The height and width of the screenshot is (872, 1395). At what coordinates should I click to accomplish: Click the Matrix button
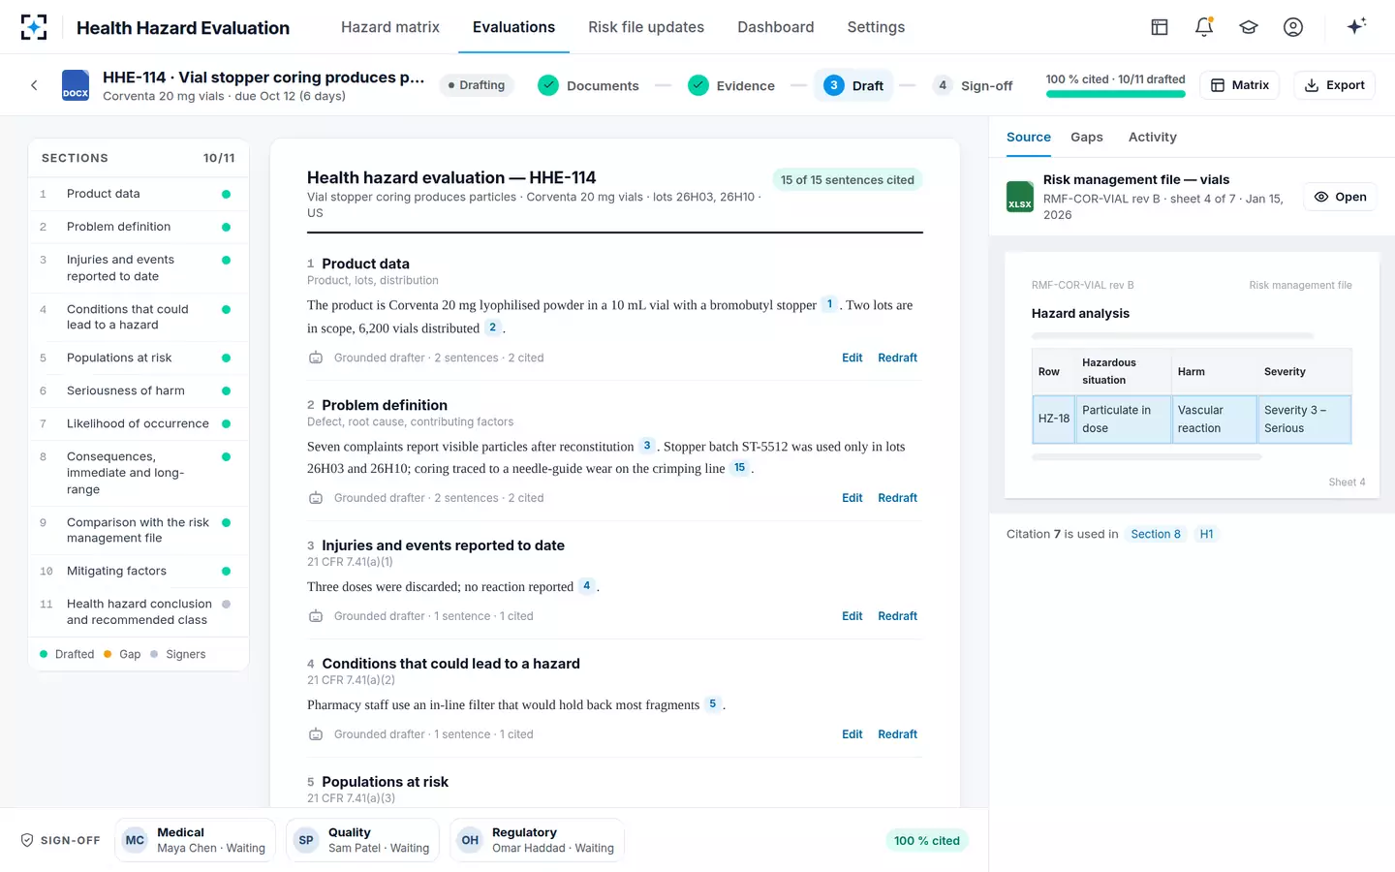(x=1240, y=85)
